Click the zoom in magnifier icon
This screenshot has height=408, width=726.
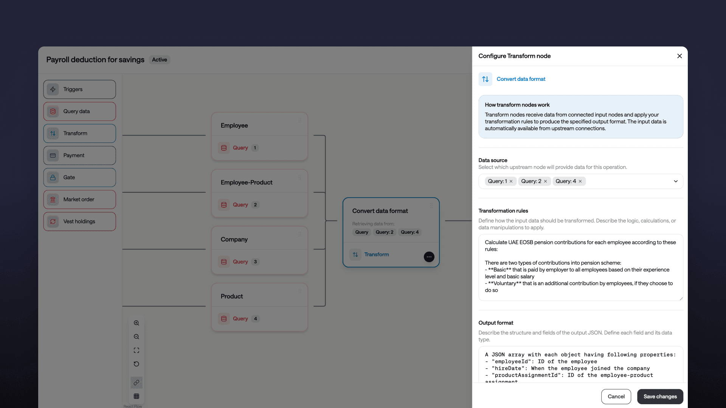point(137,323)
